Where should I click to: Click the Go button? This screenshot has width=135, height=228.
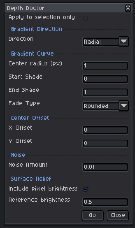coord(93,215)
